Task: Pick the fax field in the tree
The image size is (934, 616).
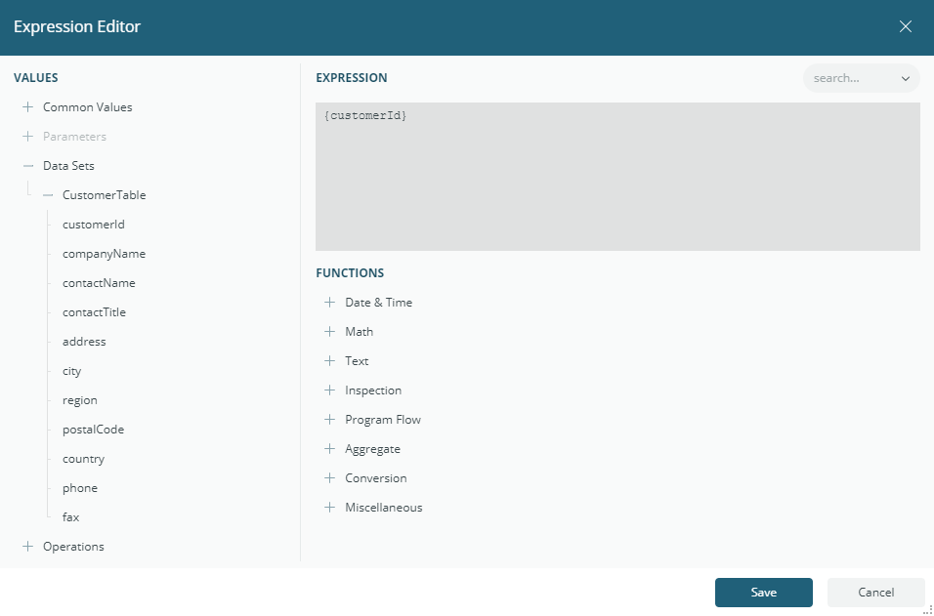Action: 69,516
